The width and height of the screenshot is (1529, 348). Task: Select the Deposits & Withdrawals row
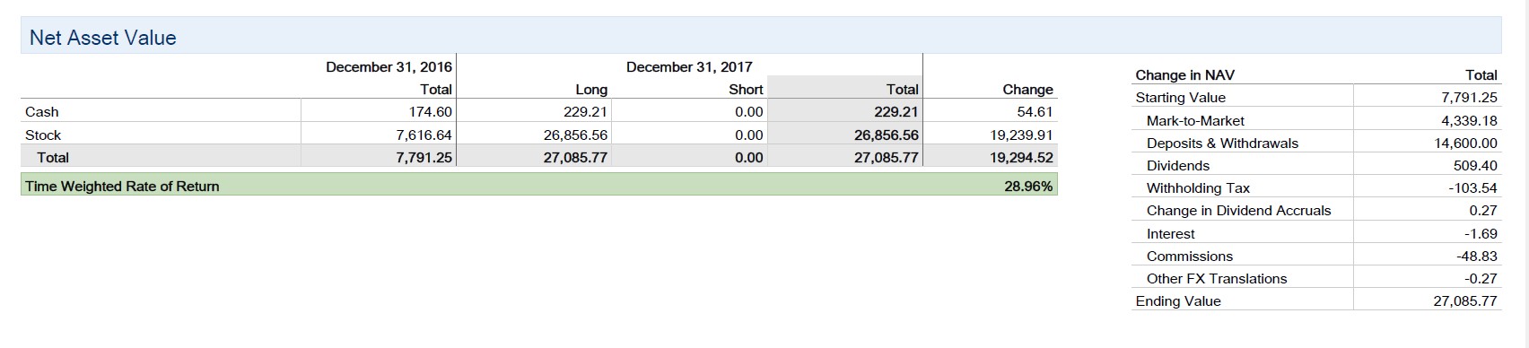1318,143
